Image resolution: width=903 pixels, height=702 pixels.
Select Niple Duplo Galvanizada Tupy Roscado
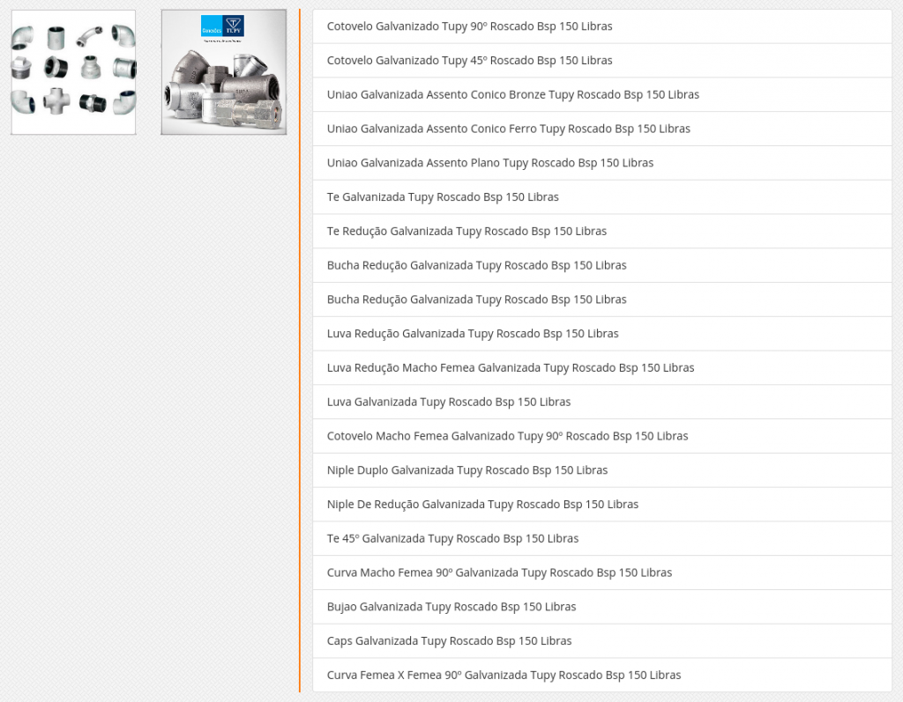[466, 470]
